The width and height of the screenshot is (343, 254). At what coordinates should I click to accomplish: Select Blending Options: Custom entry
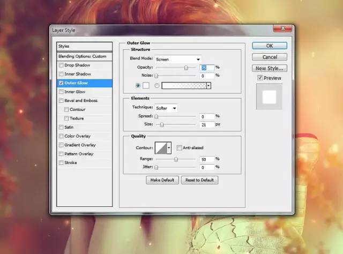pos(85,56)
